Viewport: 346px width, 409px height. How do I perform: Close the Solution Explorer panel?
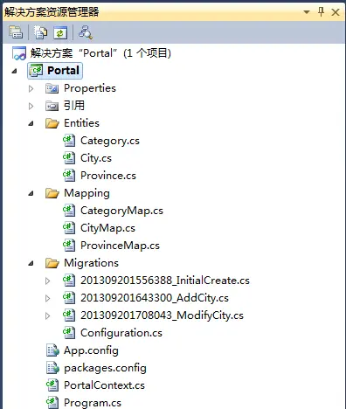[336, 12]
